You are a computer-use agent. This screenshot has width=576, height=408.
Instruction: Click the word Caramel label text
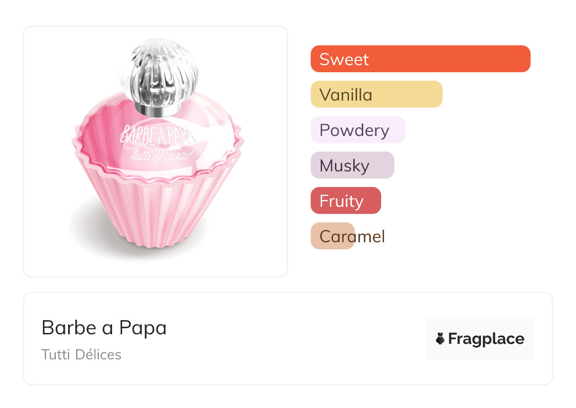(x=352, y=236)
